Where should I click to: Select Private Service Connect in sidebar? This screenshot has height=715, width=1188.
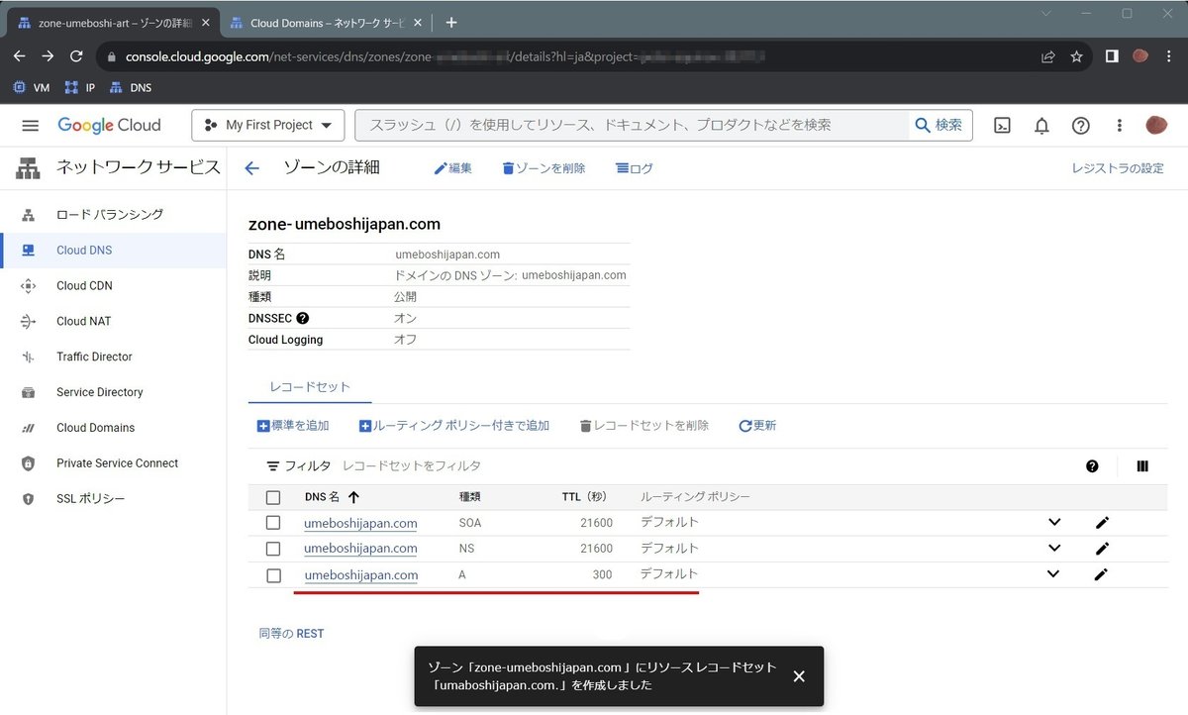[113, 463]
